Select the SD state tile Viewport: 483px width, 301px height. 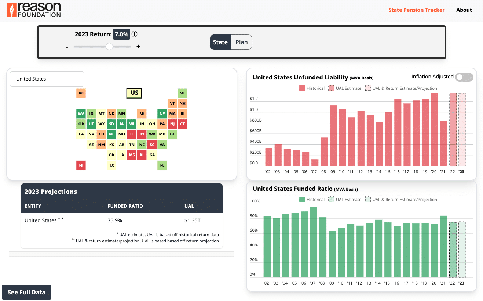tap(111, 124)
